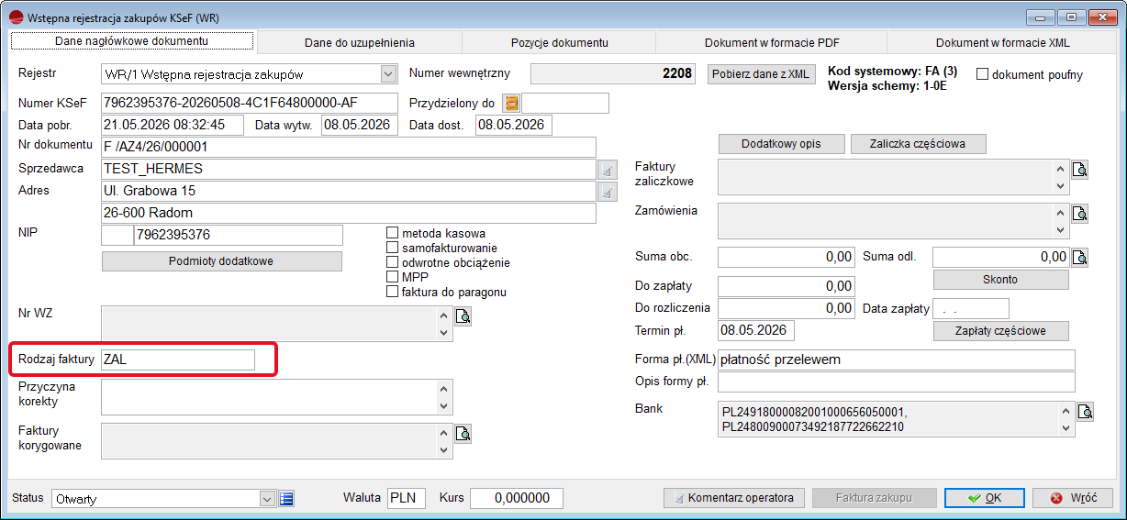Click the Adres field Ul. Grabowa 15
Screen dimensions: 1127x520
click(349, 191)
